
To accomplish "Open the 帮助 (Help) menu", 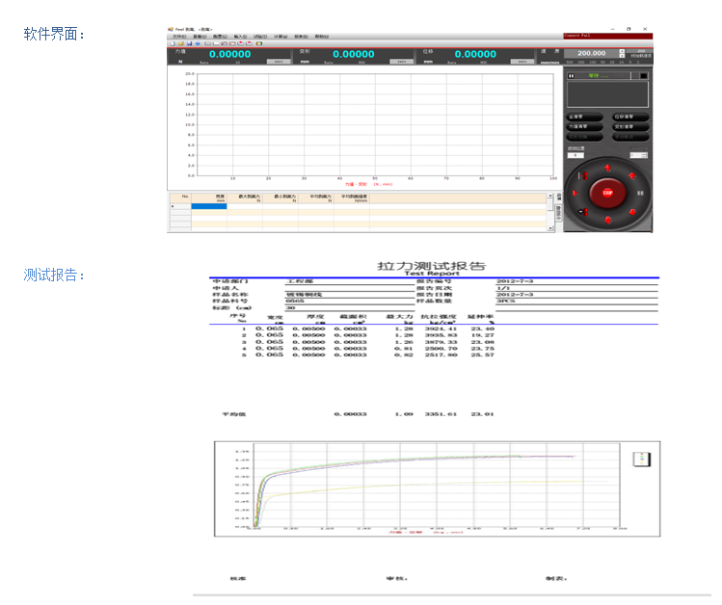I will [x=322, y=37].
